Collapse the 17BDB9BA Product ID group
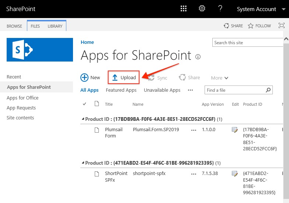The height and width of the screenshot is (203, 289). pyautogui.click(x=83, y=119)
